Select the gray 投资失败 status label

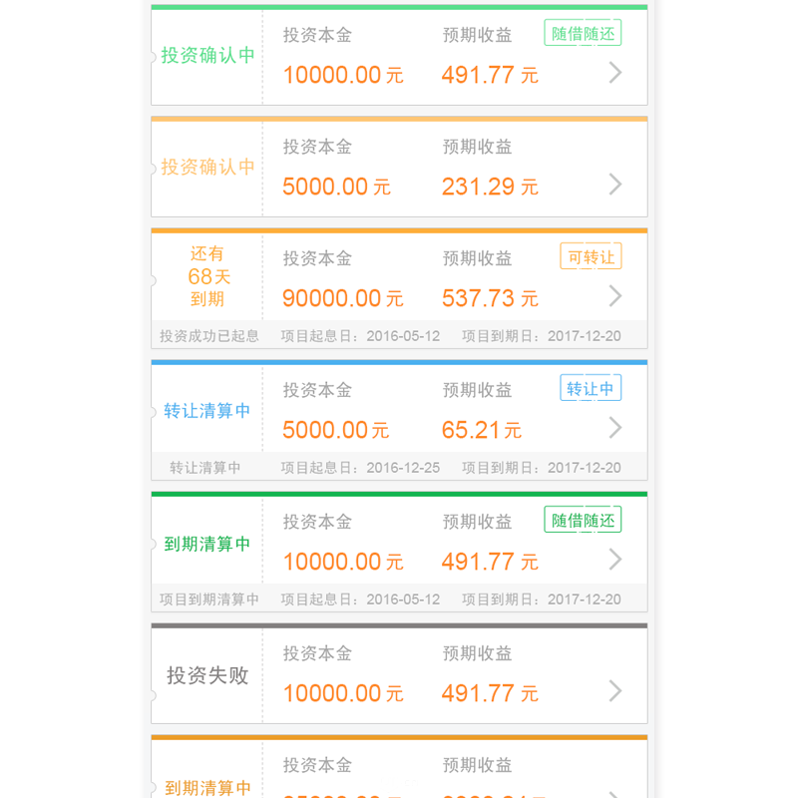(x=207, y=675)
